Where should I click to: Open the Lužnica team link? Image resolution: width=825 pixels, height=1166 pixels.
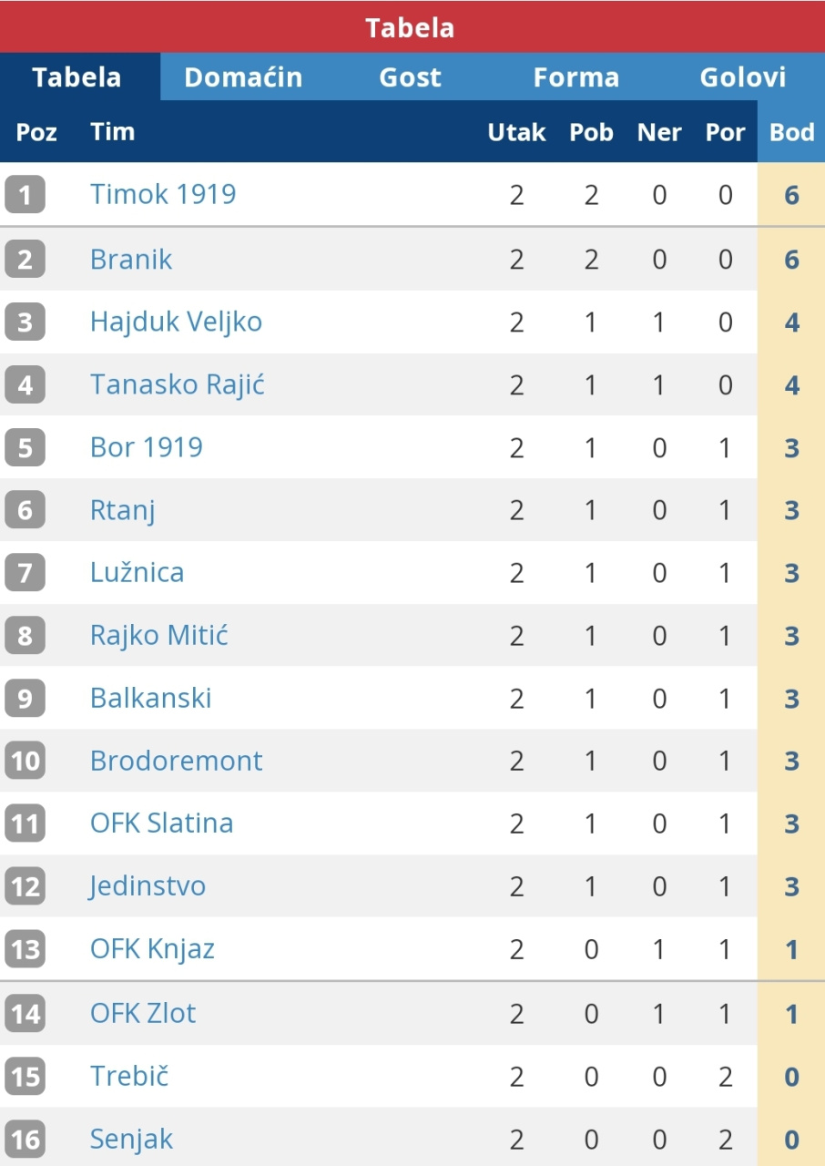(137, 572)
